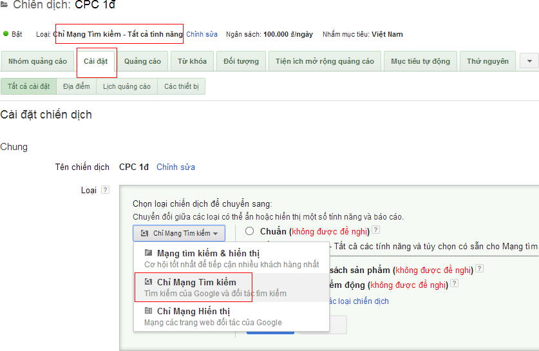Click the Ngân sách 100.000 đ/ngày text
This screenshot has width=539, height=351.
(269, 34)
